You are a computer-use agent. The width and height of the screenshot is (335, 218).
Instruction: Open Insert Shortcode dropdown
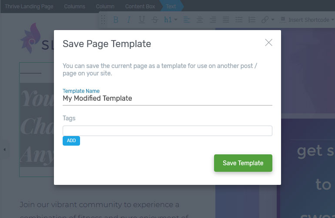[307, 20]
